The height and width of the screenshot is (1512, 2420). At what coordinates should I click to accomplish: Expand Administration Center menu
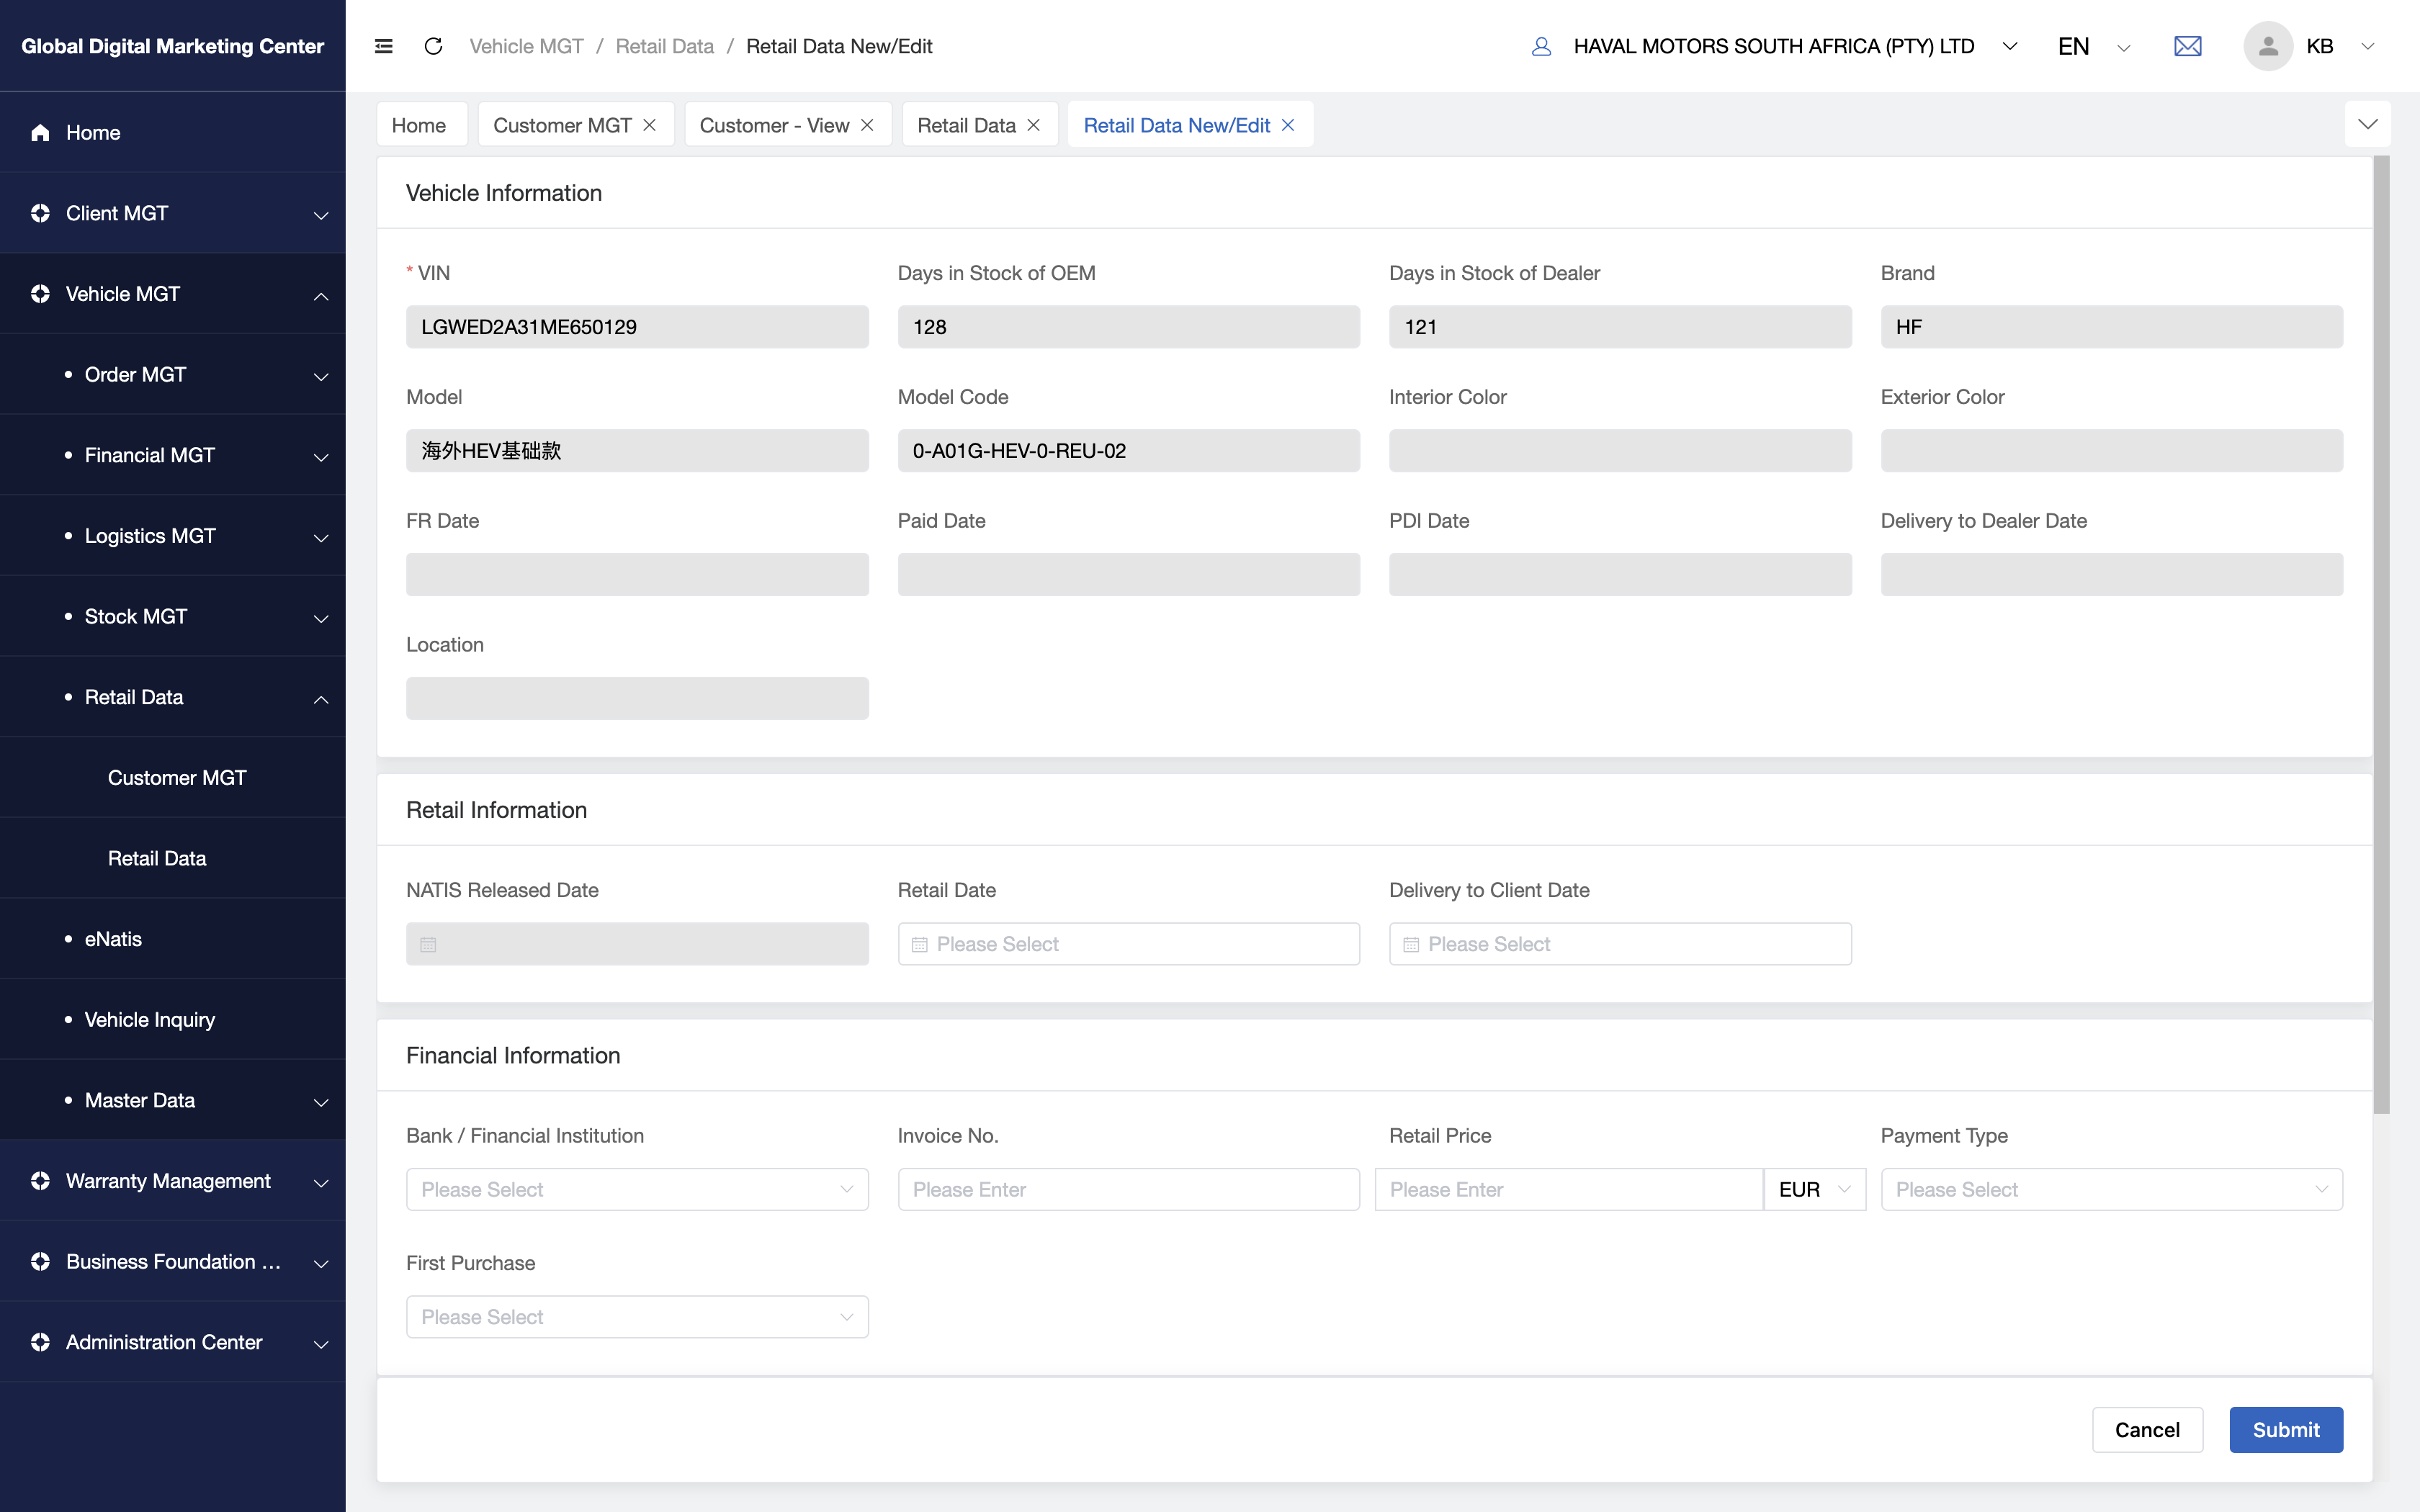pyautogui.click(x=321, y=1344)
